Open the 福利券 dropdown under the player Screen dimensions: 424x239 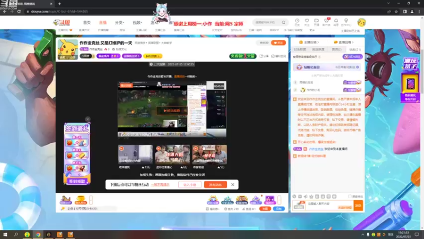click(213, 209)
